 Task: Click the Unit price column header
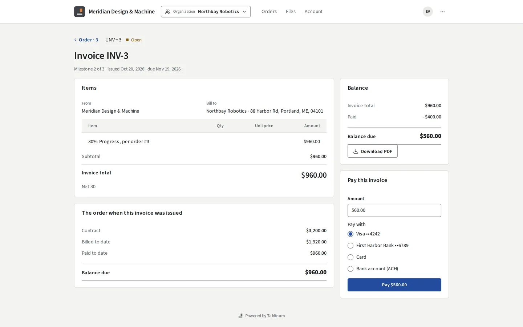(x=264, y=126)
